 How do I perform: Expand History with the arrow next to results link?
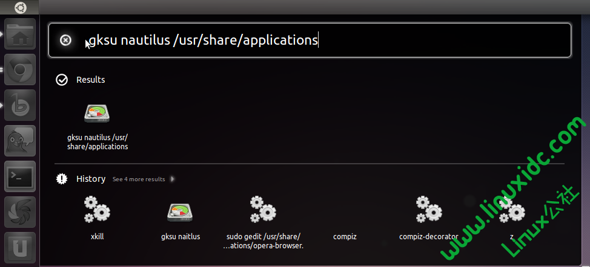(x=172, y=179)
